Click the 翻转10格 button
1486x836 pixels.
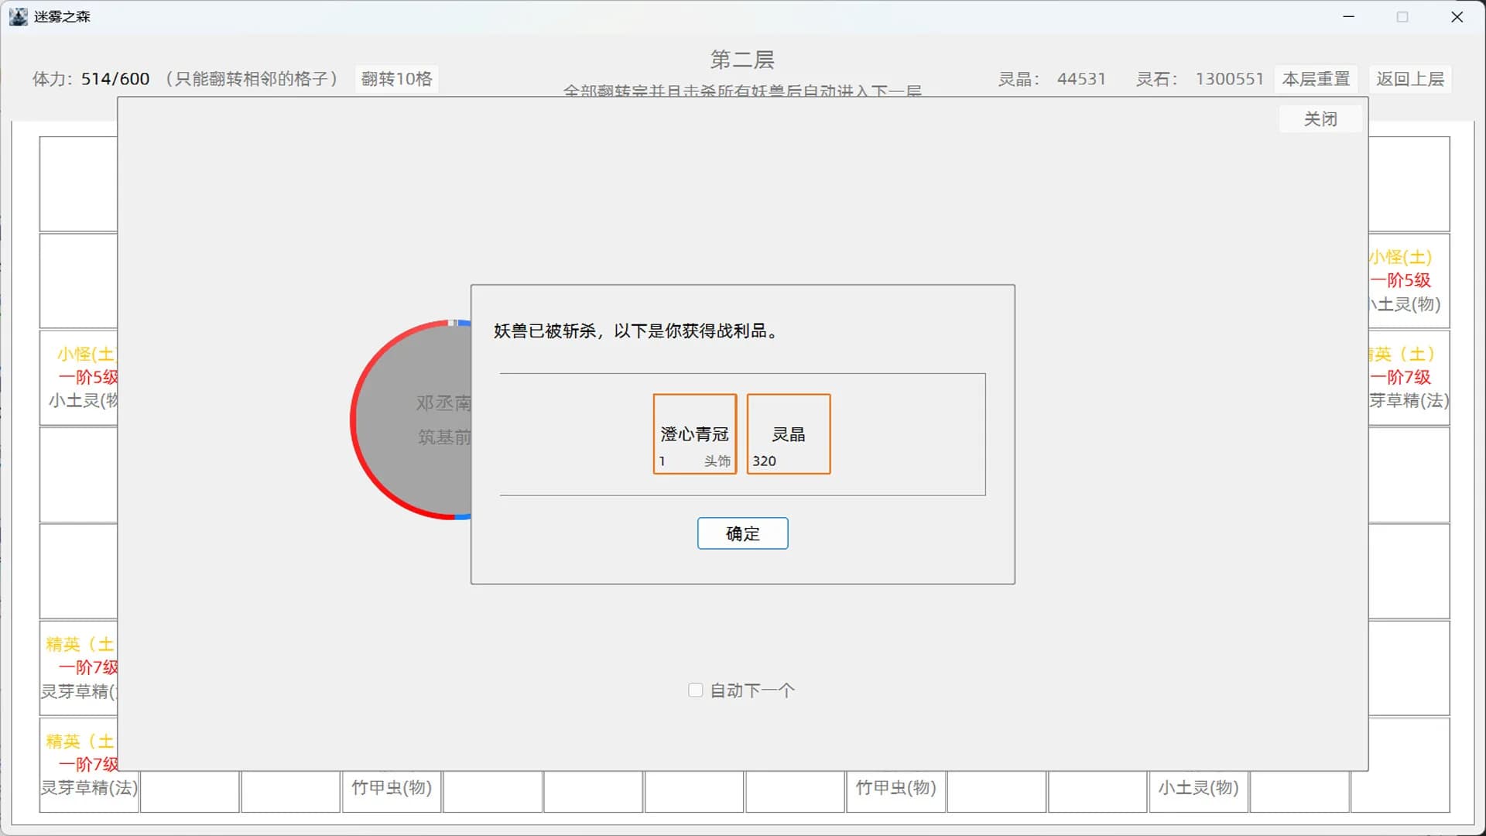[397, 79]
